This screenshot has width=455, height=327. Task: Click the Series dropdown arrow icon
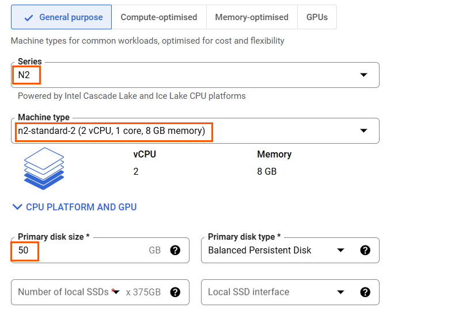click(363, 75)
